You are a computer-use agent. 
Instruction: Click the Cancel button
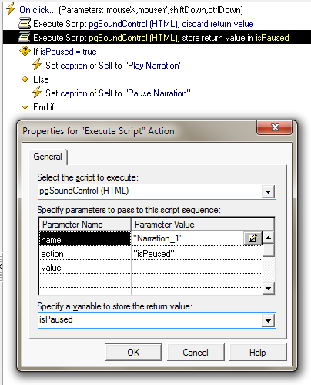[x=196, y=352]
